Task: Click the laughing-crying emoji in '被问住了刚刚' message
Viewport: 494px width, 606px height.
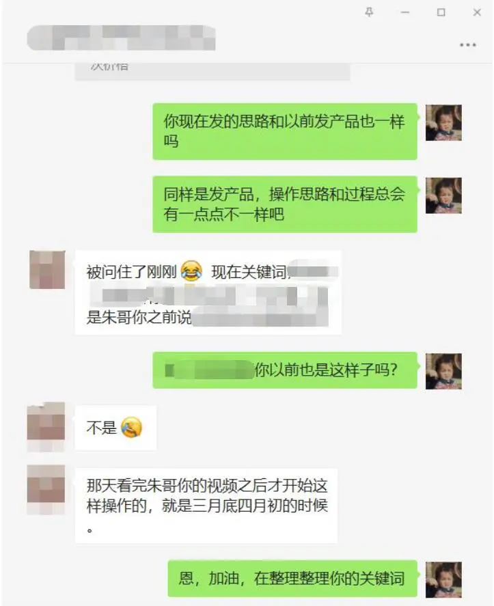Action: click(192, 271)
